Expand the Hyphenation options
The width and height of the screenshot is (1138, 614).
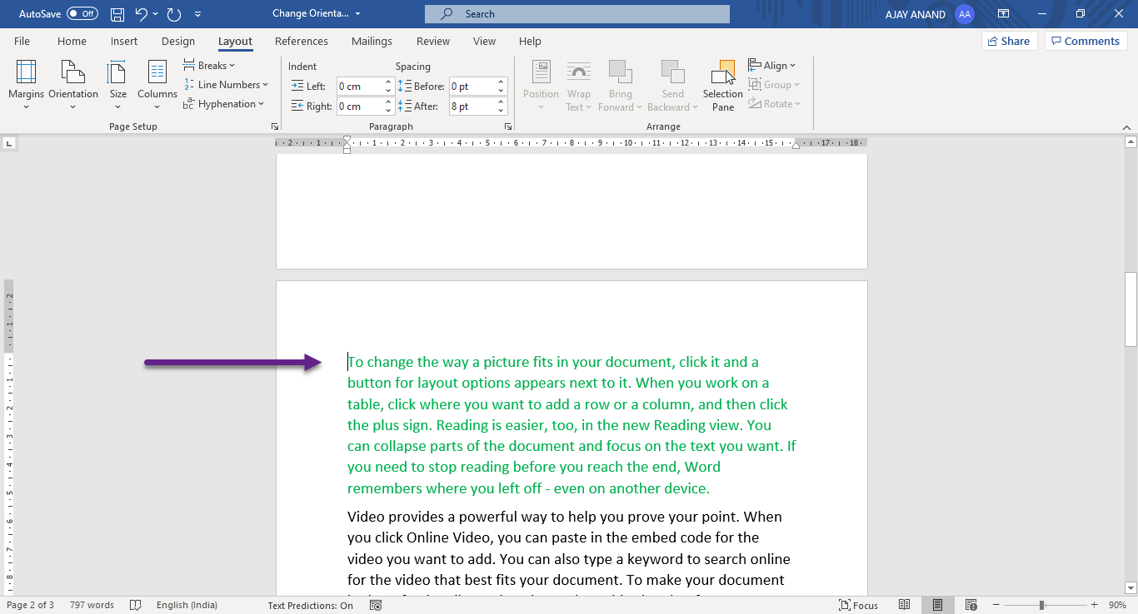(226, 103)
